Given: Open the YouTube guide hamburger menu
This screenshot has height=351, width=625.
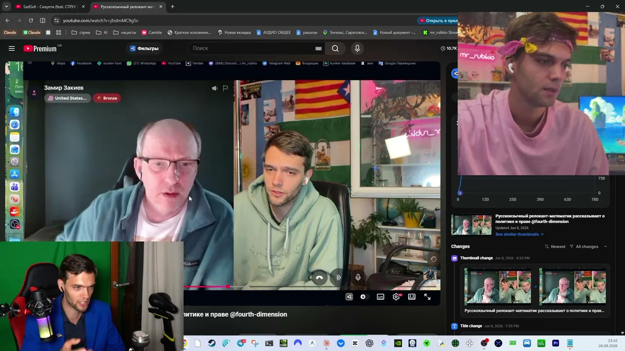Looking at the screenshot, I should [12, 48].
